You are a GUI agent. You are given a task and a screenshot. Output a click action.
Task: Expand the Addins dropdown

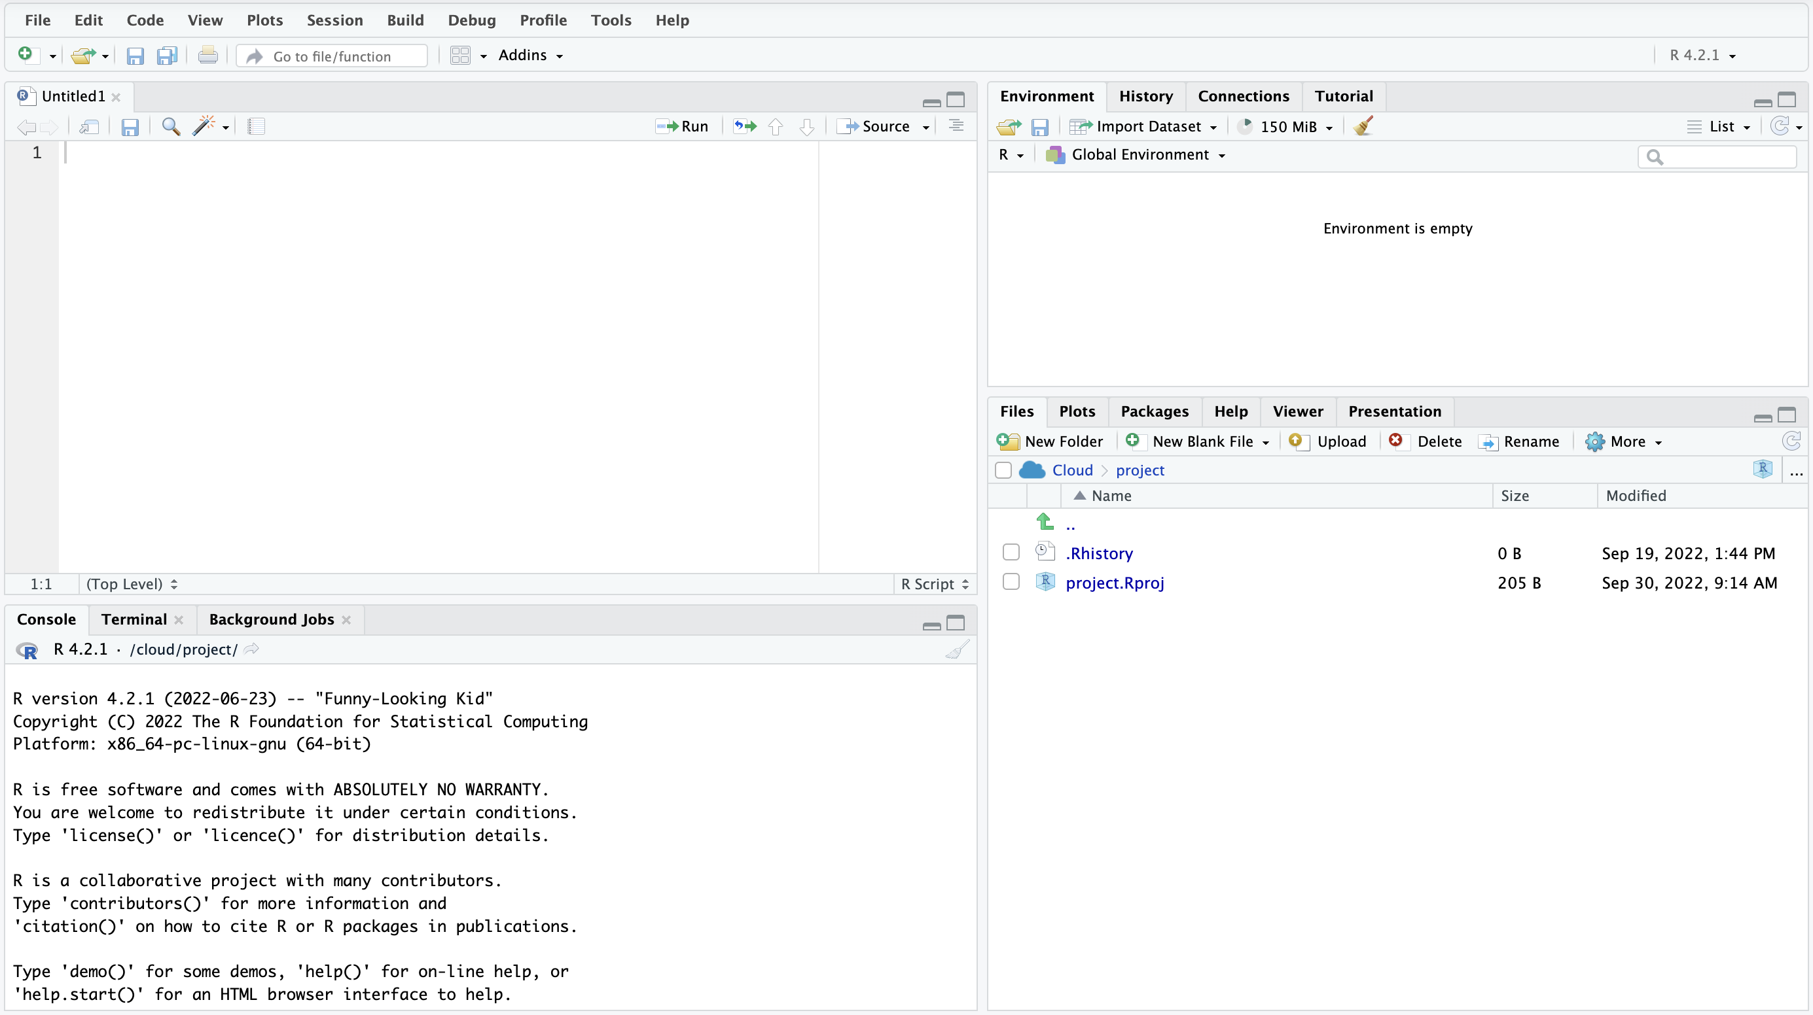(531, 56)
